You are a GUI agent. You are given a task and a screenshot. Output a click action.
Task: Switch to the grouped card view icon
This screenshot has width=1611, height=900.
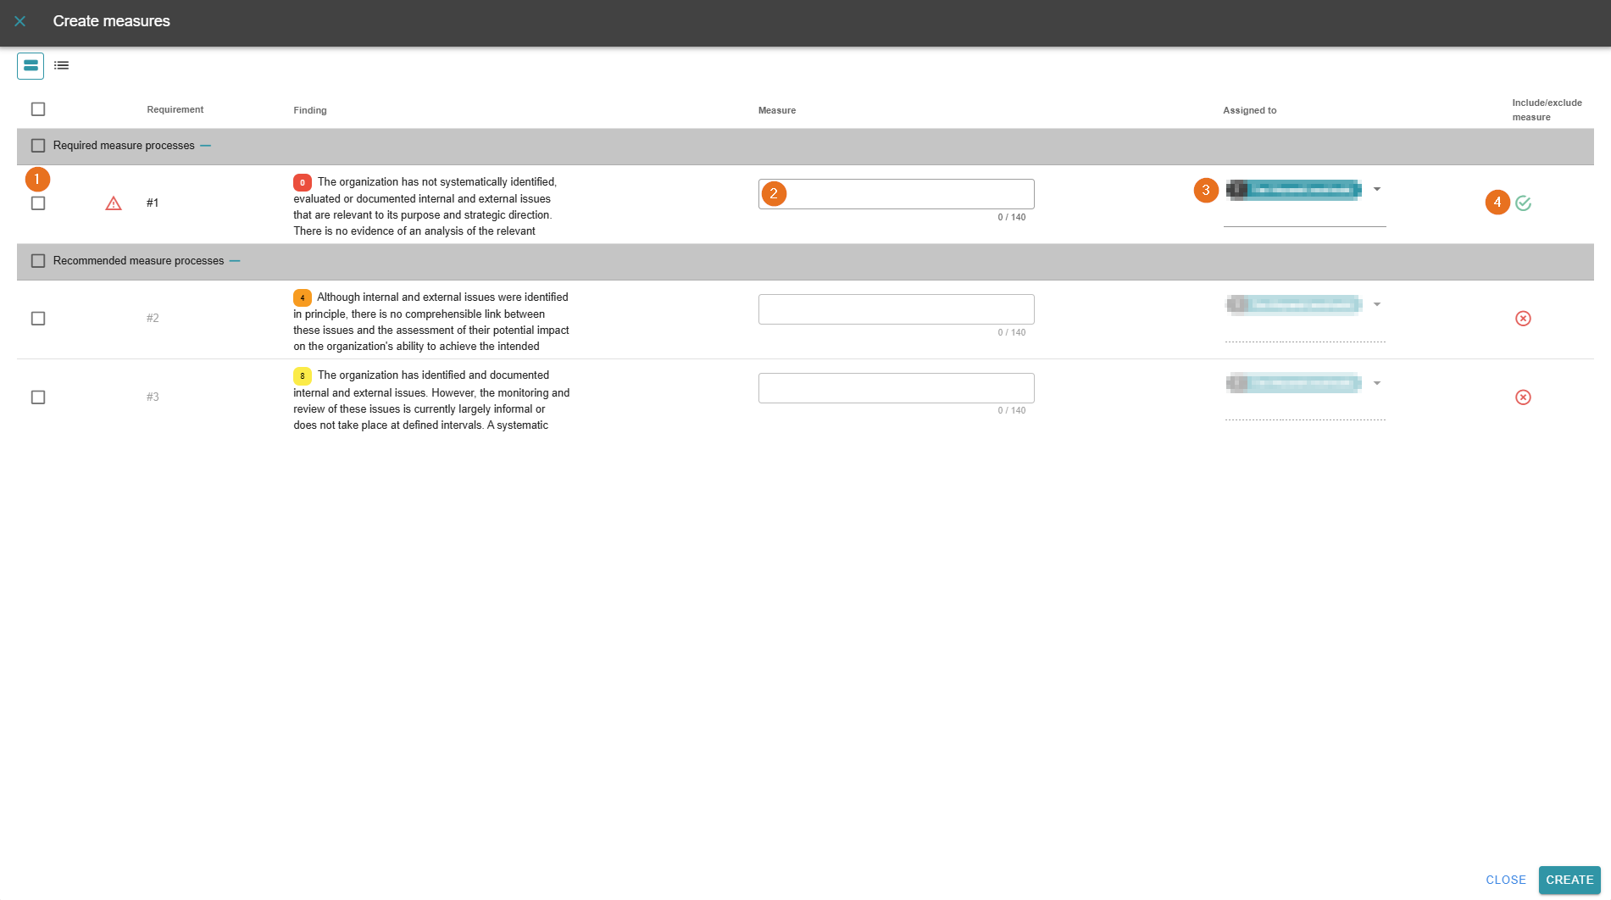31,65
